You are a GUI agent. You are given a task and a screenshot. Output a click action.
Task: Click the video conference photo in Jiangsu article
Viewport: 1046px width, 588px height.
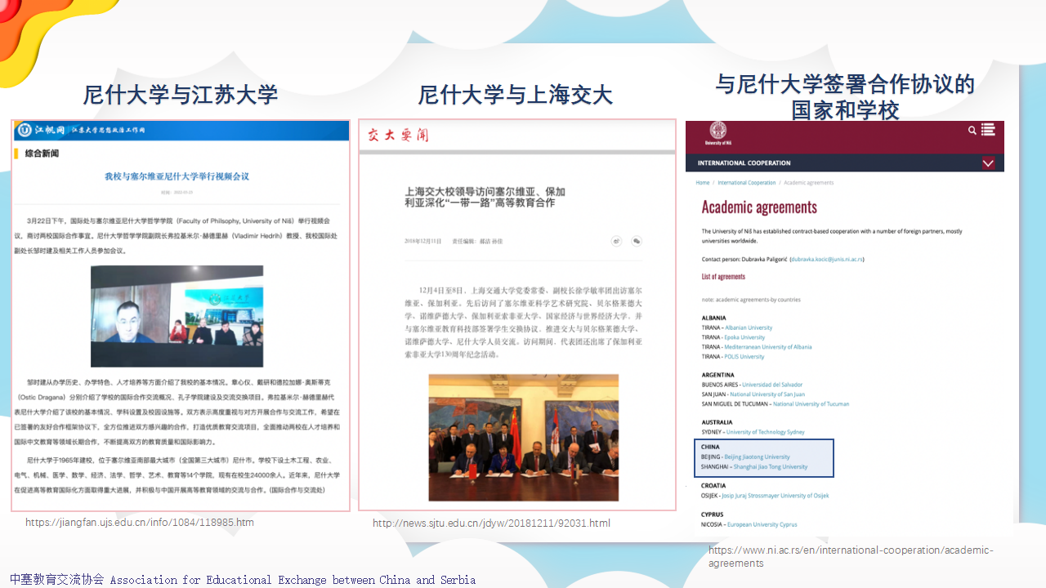coord(177,316)
